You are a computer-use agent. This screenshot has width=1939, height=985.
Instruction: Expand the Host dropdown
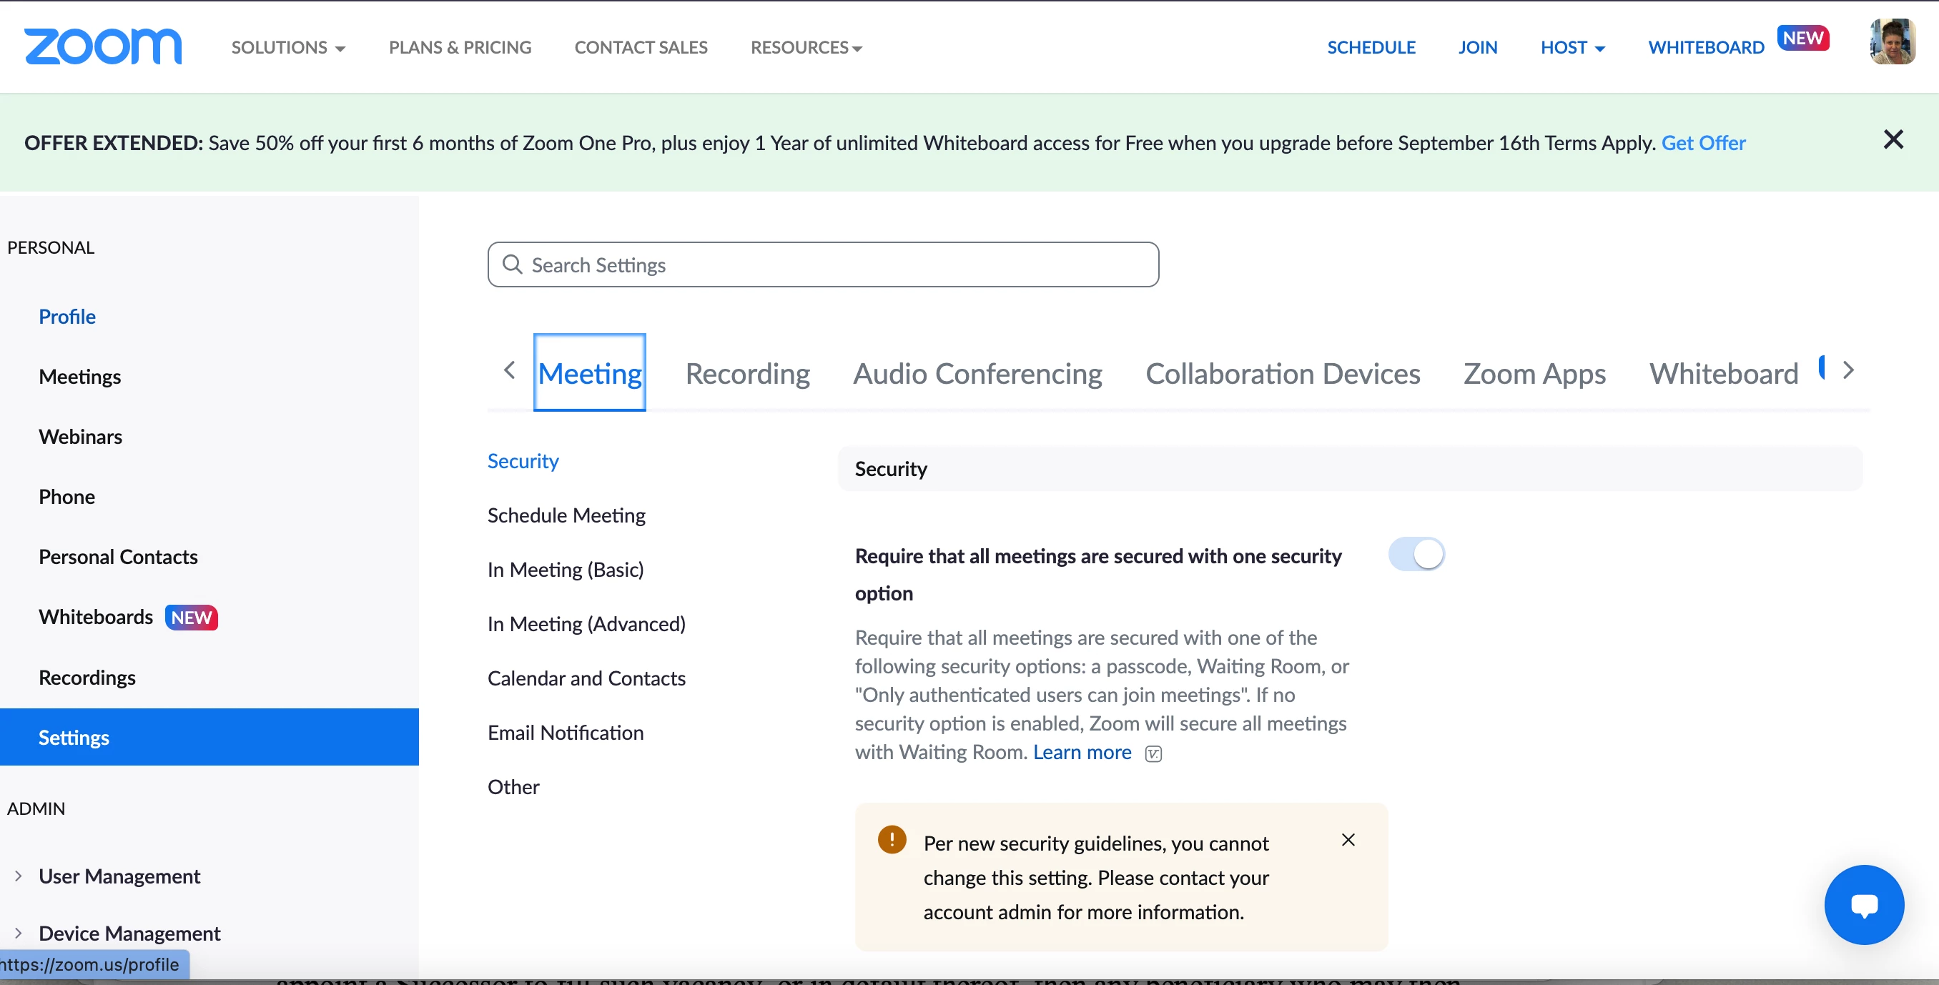click(x=1572, y=47)
